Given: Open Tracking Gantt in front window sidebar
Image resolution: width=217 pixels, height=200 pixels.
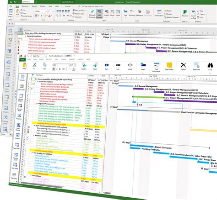Looking at the screenshot, I should coord(16,157).
